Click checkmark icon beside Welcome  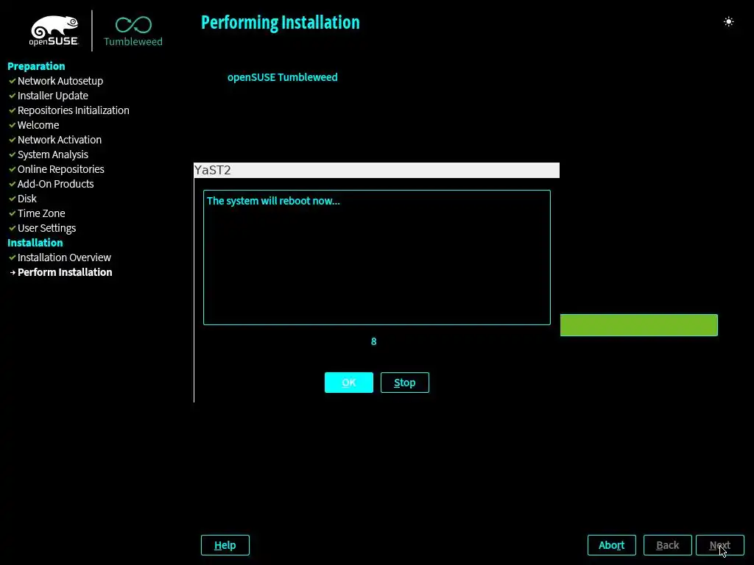coord(13,125)
